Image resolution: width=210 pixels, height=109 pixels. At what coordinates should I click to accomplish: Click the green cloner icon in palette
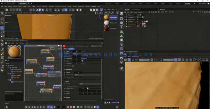[121, 36]
